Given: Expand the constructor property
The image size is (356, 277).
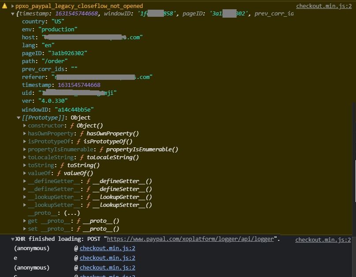Looking at the screenshot, I should pos(25,125).
